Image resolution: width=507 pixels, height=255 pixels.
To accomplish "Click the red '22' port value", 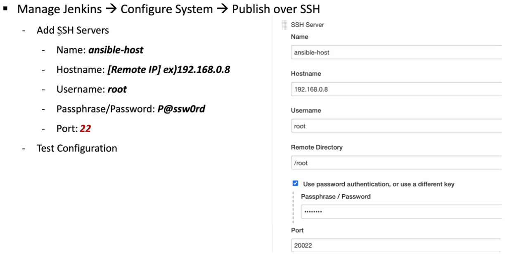I will click(85, 129).
